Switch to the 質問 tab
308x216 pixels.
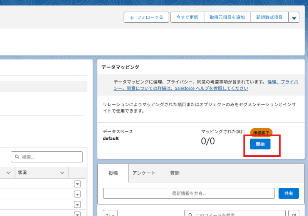point(175,173)
